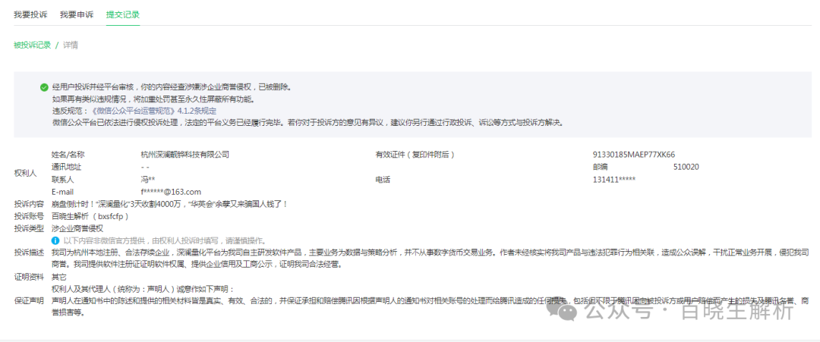Screen dimensions: 820x342
Task: Click the 证明资料 label
Action: tap(29, 277)
